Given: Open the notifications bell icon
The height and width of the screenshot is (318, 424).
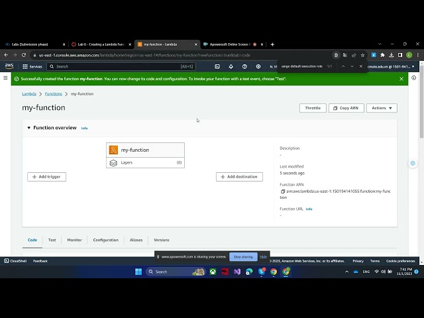Looking at the screenshot, I should [x=231, y=66].
